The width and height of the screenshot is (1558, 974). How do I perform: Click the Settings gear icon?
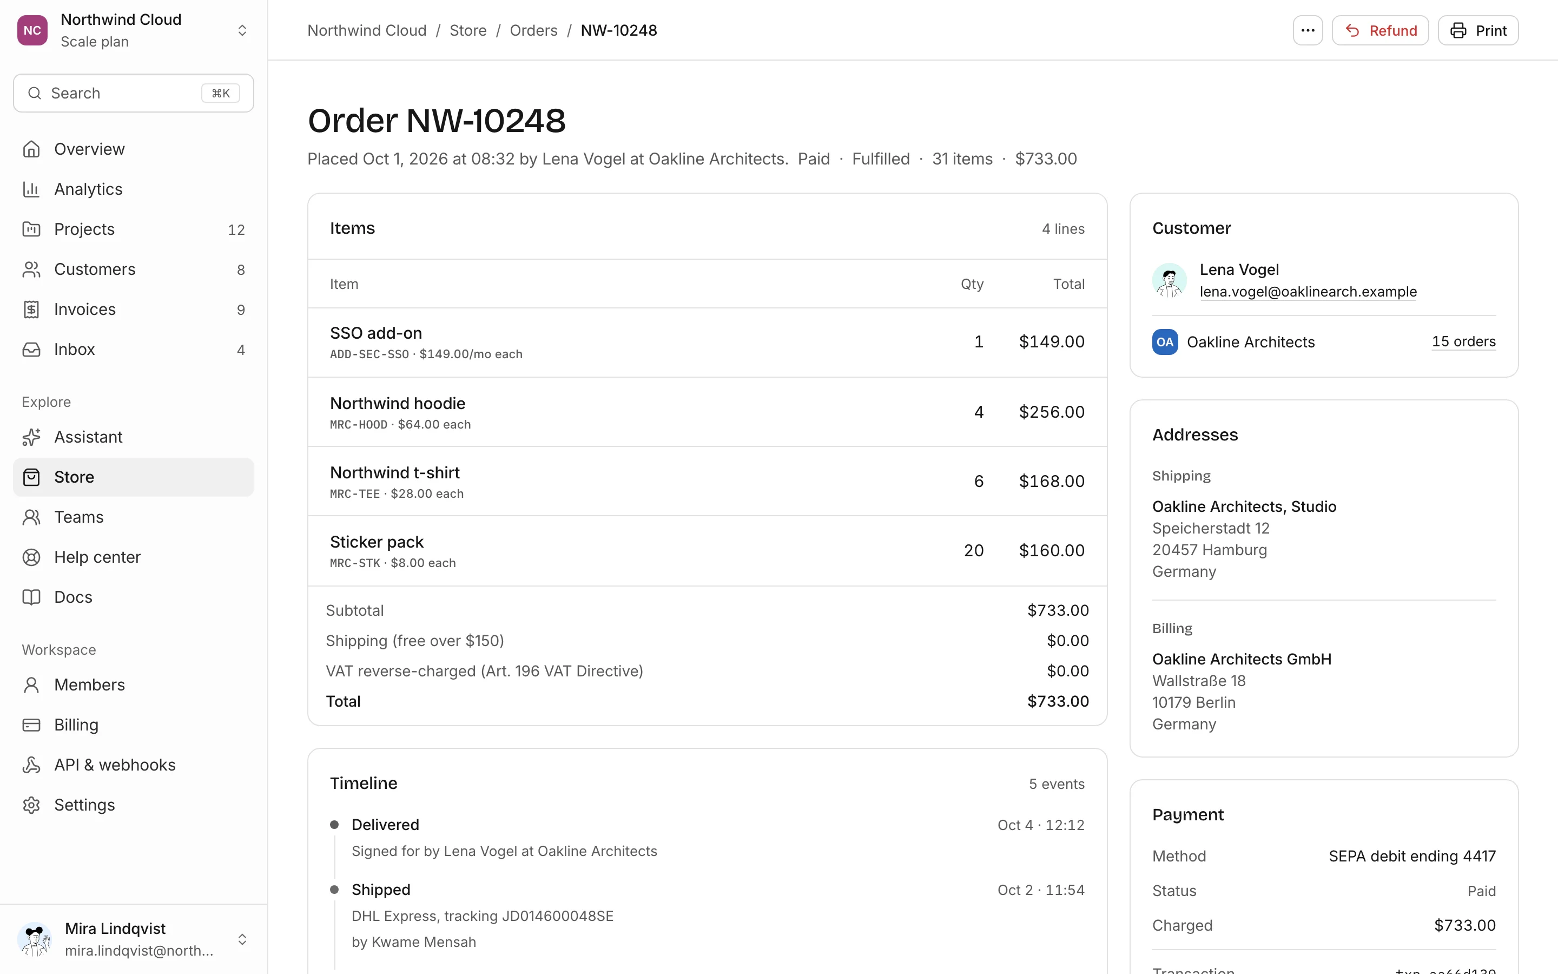click(x=31, y=805)
